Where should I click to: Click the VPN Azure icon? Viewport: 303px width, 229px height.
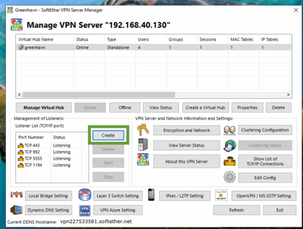[x=85, y=211]
